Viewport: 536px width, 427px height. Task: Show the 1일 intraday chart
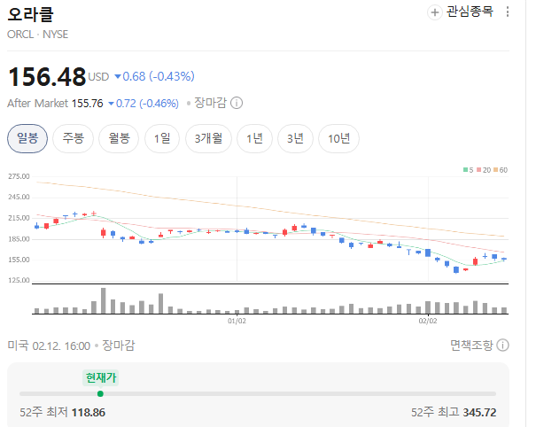pyautogui.click(x=162, y=138)
